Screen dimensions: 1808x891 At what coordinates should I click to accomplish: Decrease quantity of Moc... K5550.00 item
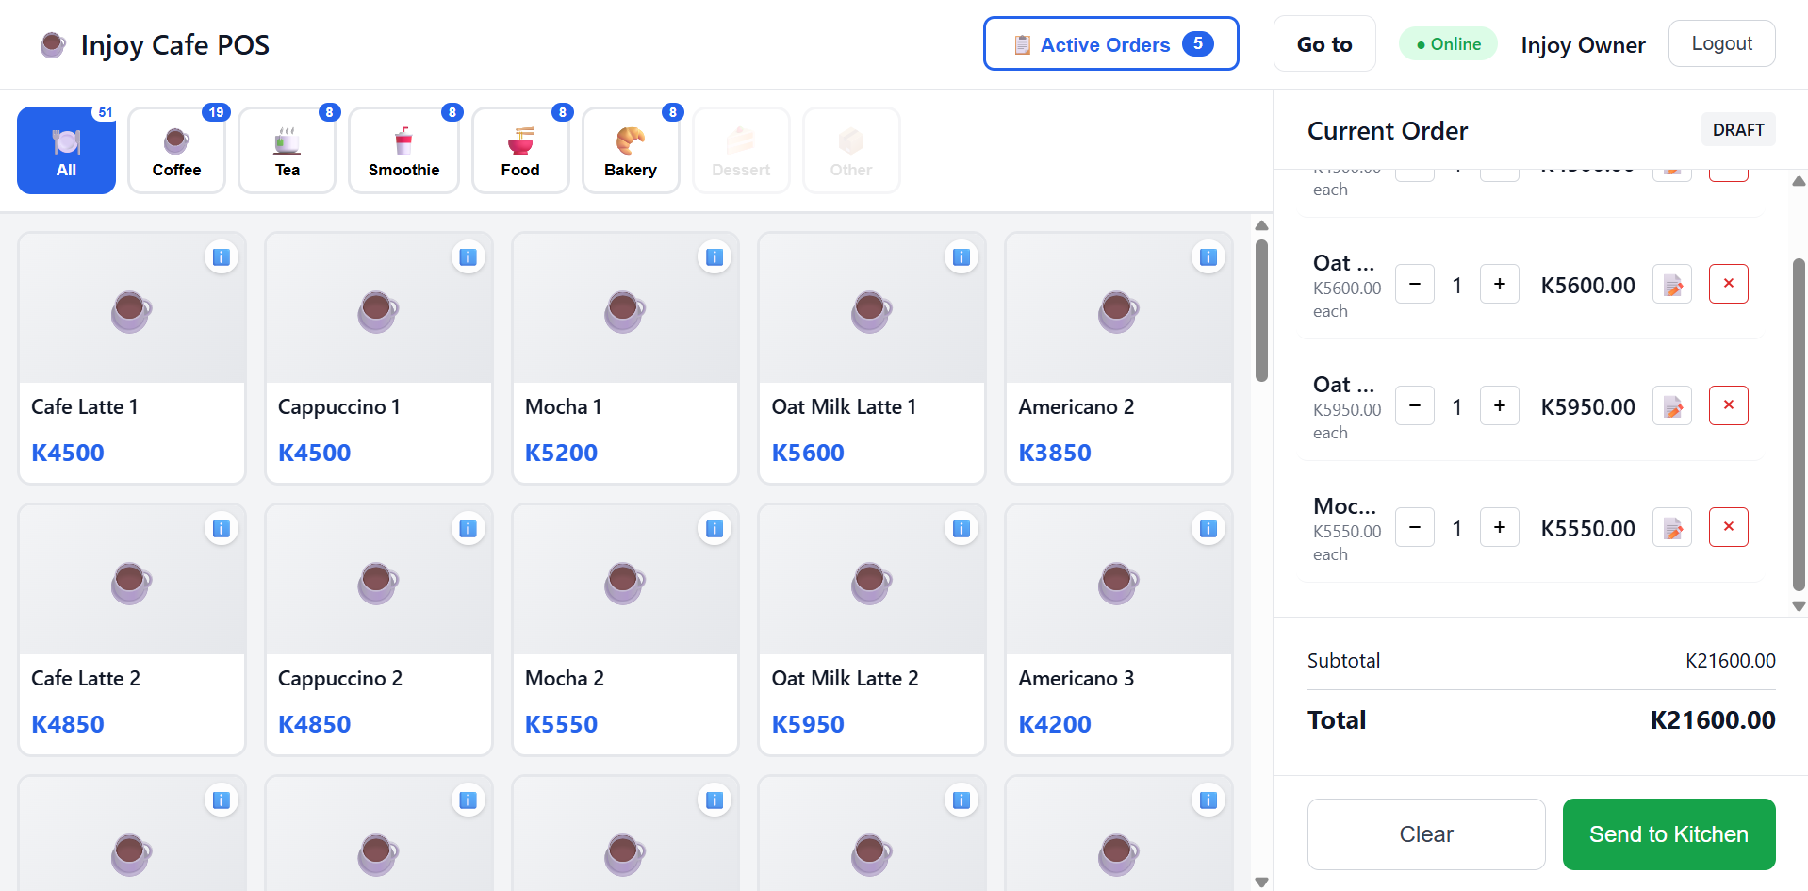1415,527
